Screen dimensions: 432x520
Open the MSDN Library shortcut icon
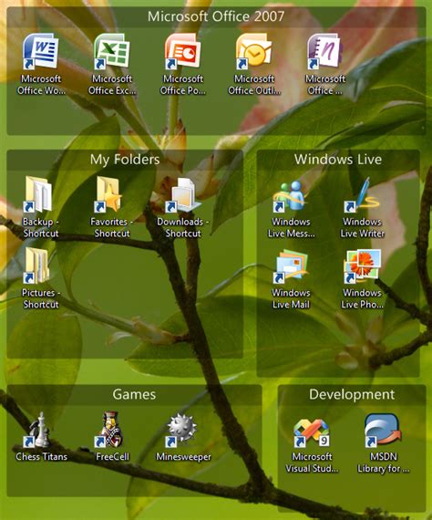[x=382, y=430]
